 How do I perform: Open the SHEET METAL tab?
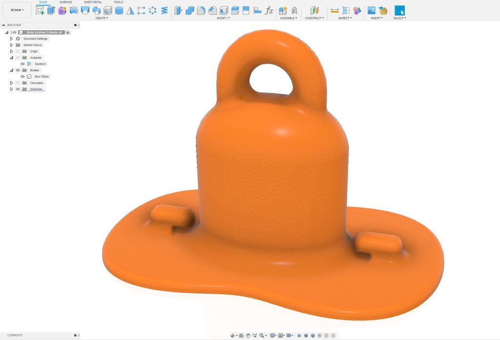click(93, 2)
